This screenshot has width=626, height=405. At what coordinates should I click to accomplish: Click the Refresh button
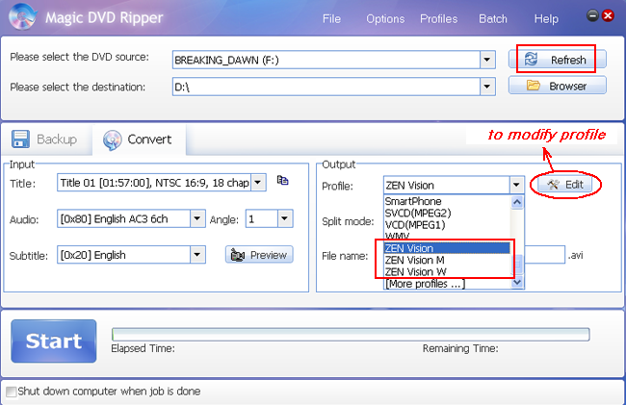(558, 60)
